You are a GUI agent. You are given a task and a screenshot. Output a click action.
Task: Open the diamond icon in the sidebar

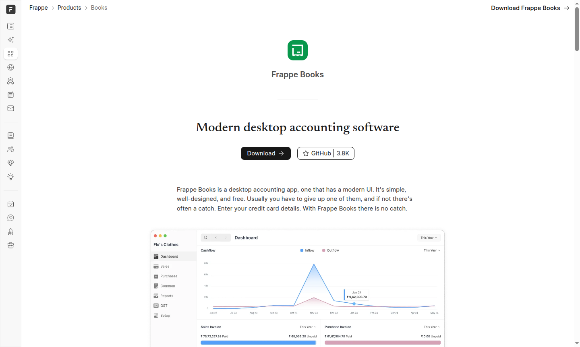coord(10,163)
